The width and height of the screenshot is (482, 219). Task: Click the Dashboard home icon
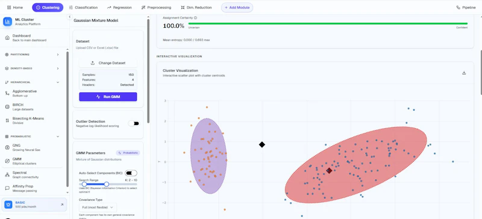coord(7,38)
